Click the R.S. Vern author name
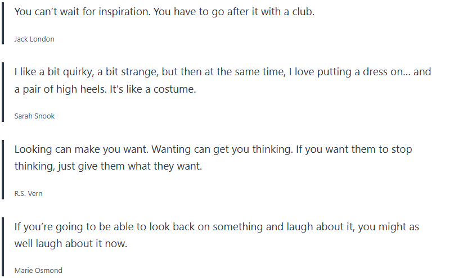 pyautogui.click(x=28, y=194)
